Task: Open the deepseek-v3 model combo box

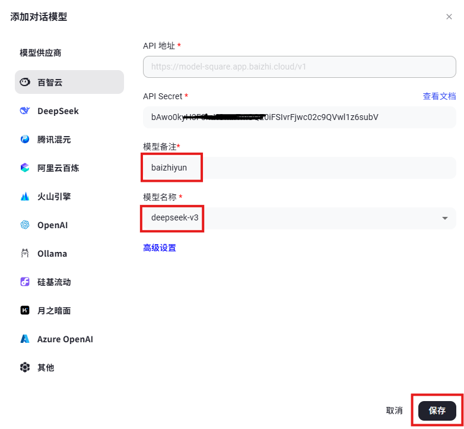Action: 300,218
